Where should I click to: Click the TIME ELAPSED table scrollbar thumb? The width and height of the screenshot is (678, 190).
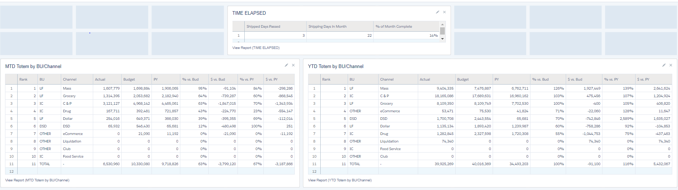click(x=442, y=31)
